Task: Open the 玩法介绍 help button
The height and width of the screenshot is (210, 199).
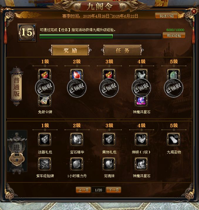Action: click(x=166, y=16)
